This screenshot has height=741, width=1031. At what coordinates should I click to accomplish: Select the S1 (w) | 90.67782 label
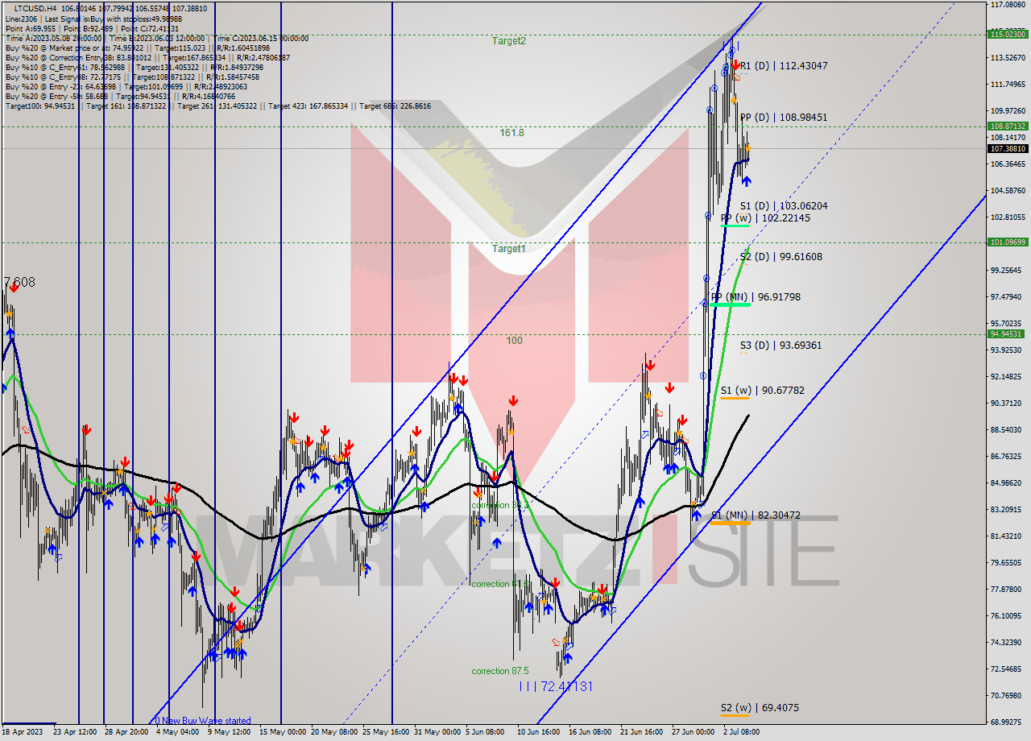(x=763, y=391)
